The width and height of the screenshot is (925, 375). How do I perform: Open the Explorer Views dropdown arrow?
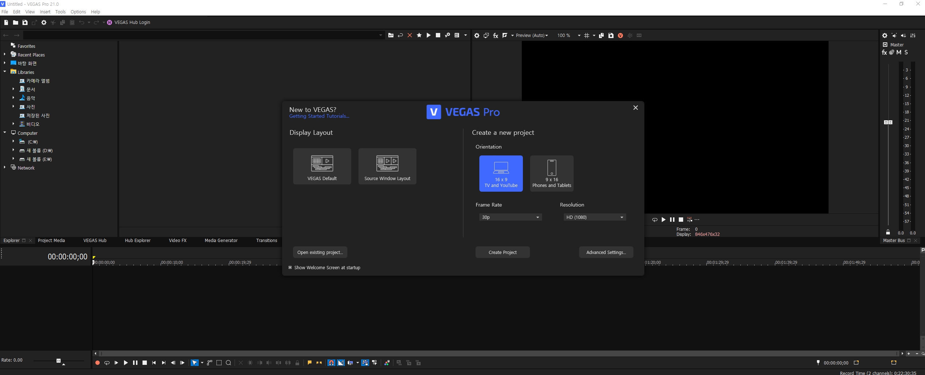pyautogui.click(x=466, y=36)
